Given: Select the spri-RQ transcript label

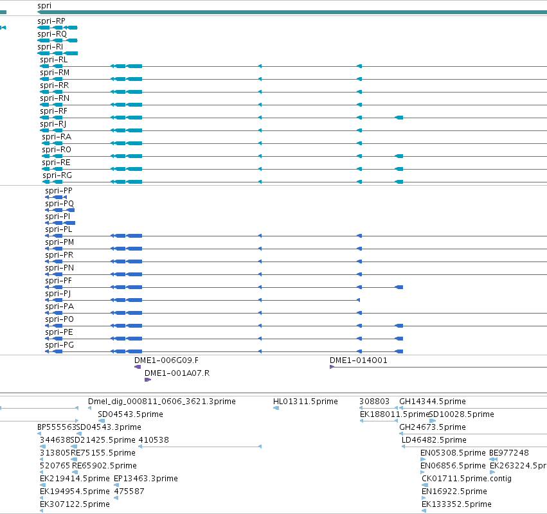Looking at the screenshot, I should point(52,34).
